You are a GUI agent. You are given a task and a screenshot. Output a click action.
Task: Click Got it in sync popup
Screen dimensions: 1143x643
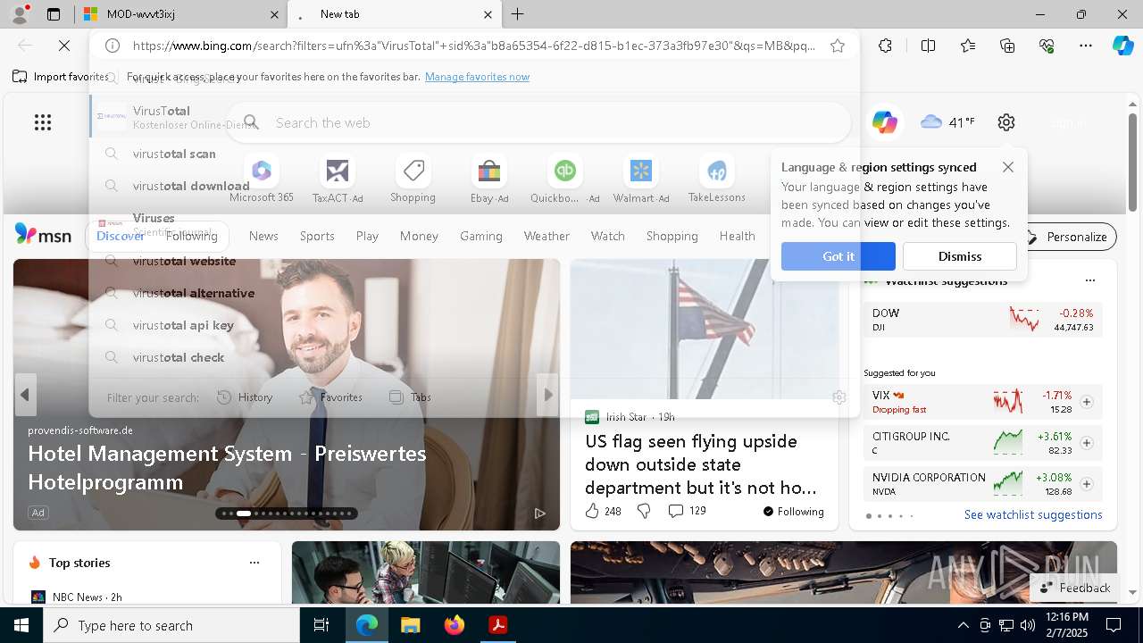coord(838,256)
